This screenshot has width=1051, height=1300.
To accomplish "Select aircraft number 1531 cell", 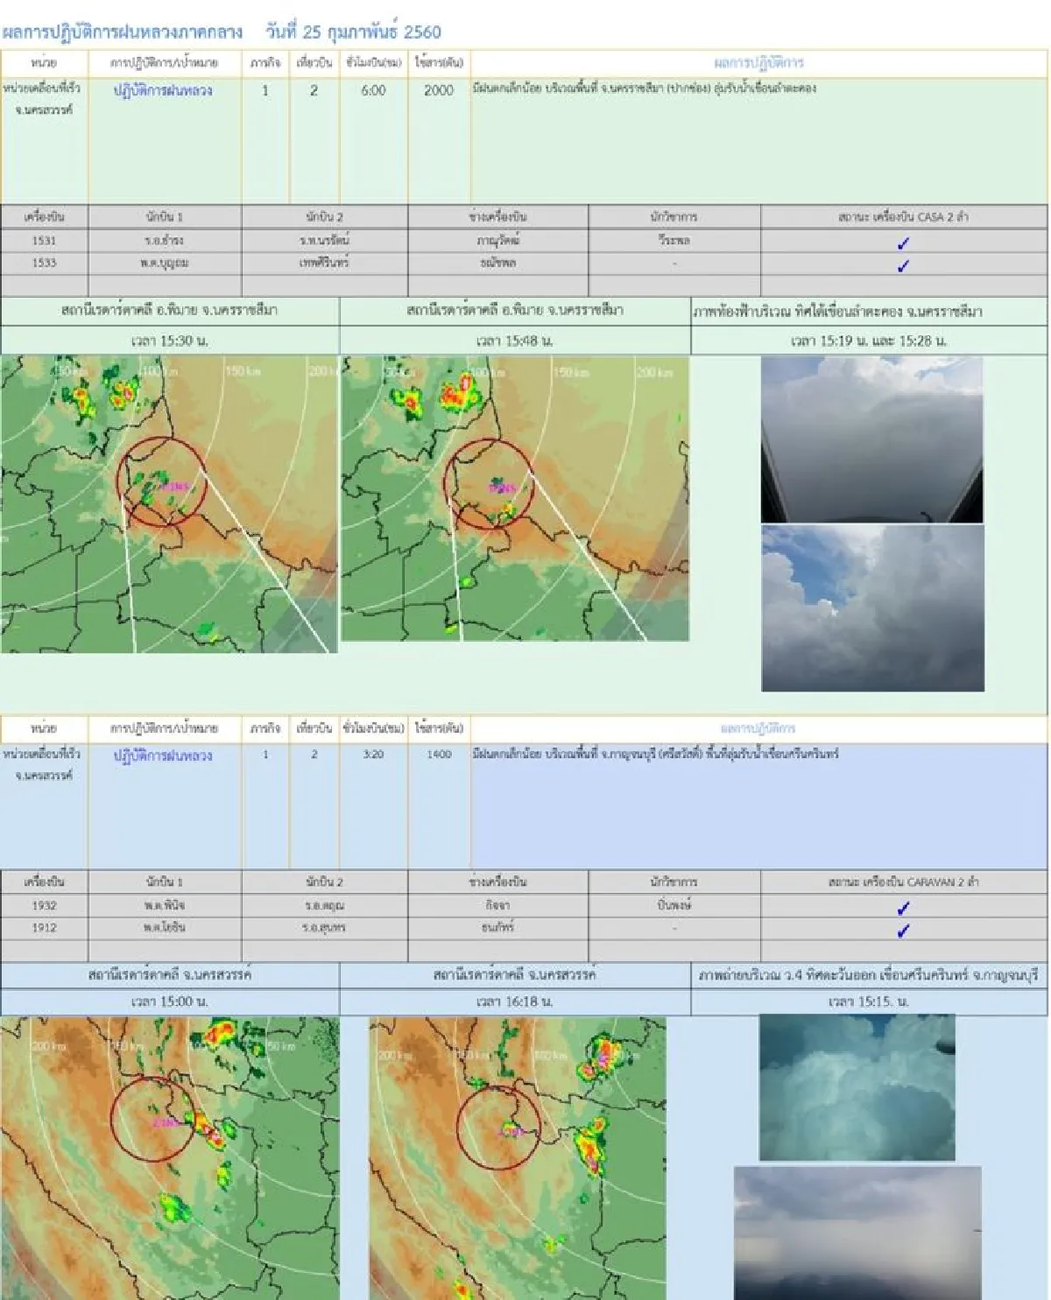I will click(x=44, y=241).
